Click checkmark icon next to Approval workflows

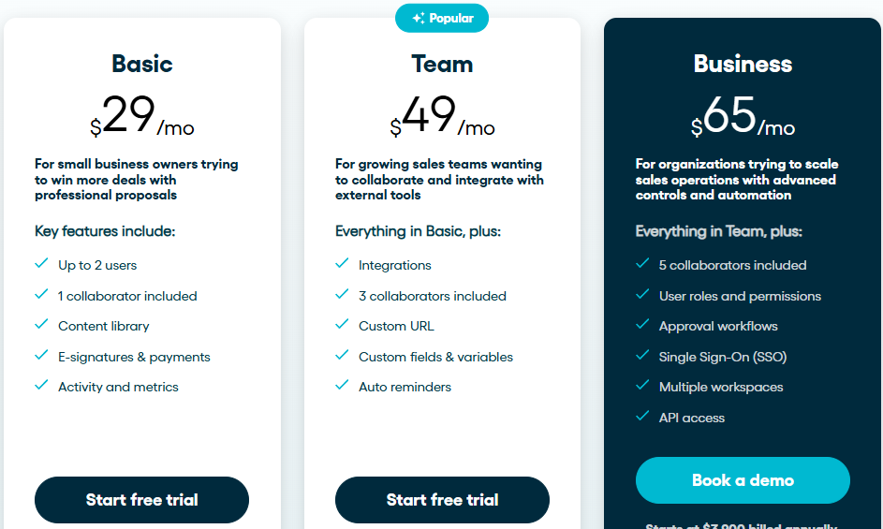pyautogui.click(x=642, y=325)
